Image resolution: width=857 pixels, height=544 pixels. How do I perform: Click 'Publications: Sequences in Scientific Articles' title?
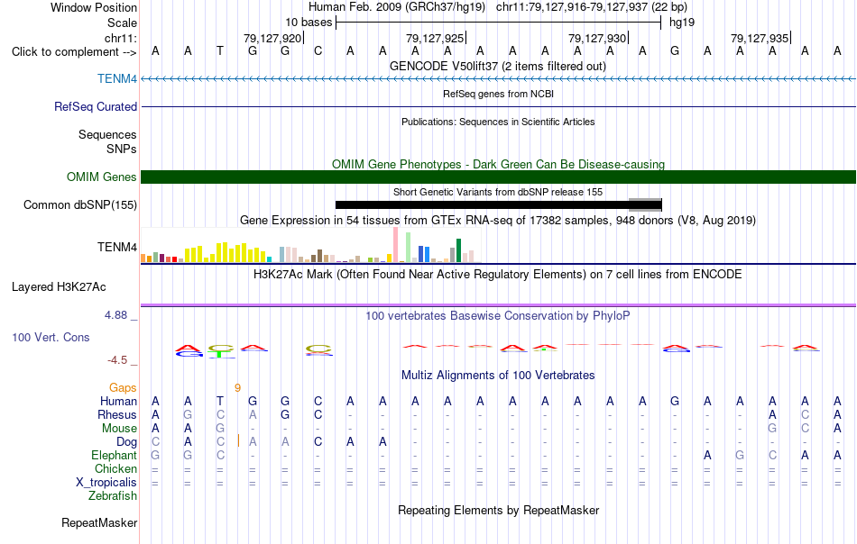[498, 122]
